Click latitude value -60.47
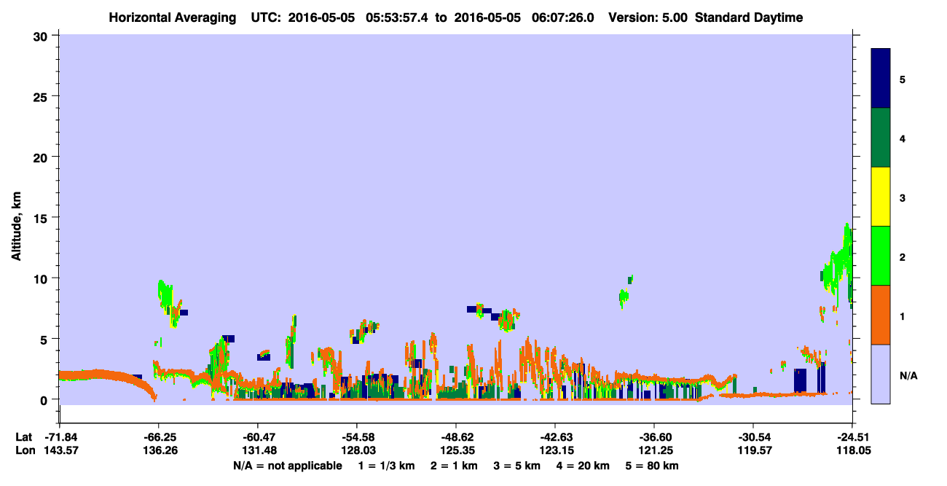This screenshot has width=947, height=486. point(257,437)
